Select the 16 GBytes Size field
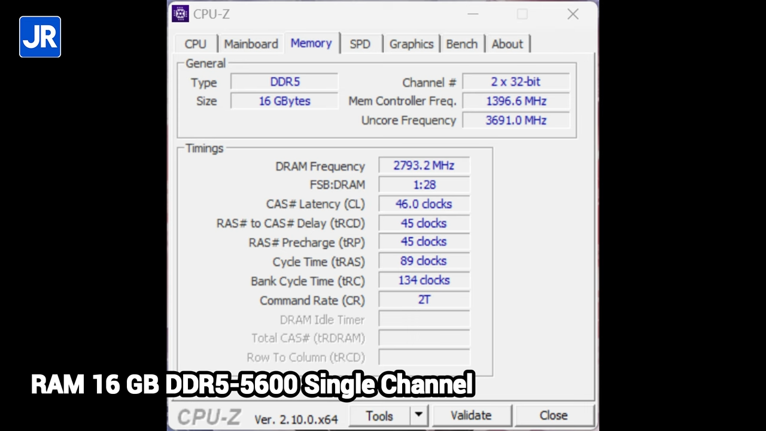The width and height of the screenshot is (766, 431). (x=284, y=101)
